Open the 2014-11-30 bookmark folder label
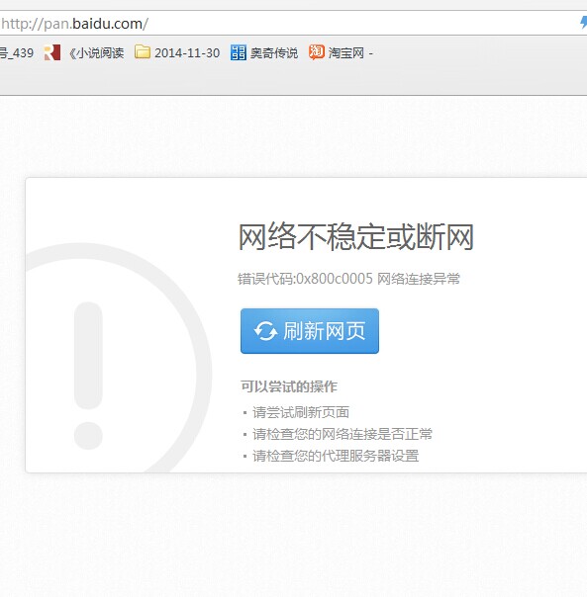587x597 pixels. coord(187,53)
